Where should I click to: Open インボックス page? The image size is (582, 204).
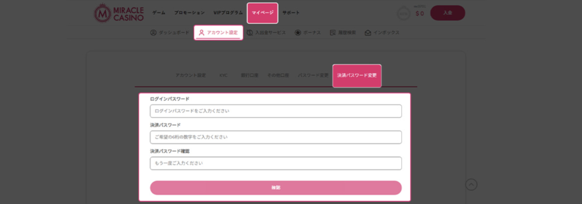[x=382, y=32]
